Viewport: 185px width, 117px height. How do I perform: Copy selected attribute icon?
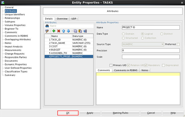[x=76, y=31]
